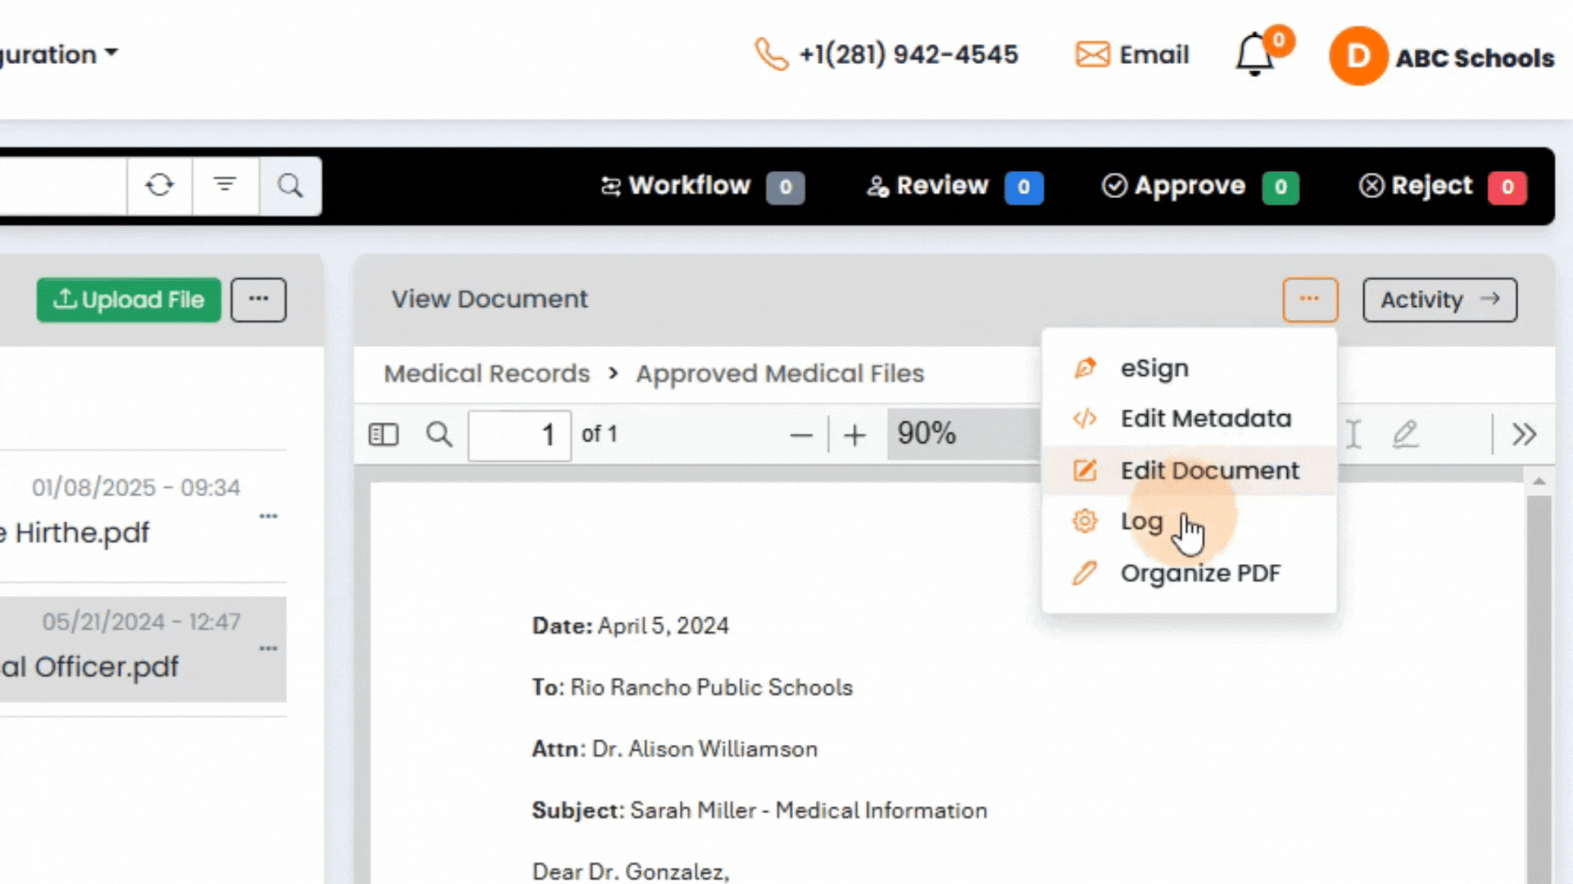Click the refresh icon near the search bar

coord(159,186)
